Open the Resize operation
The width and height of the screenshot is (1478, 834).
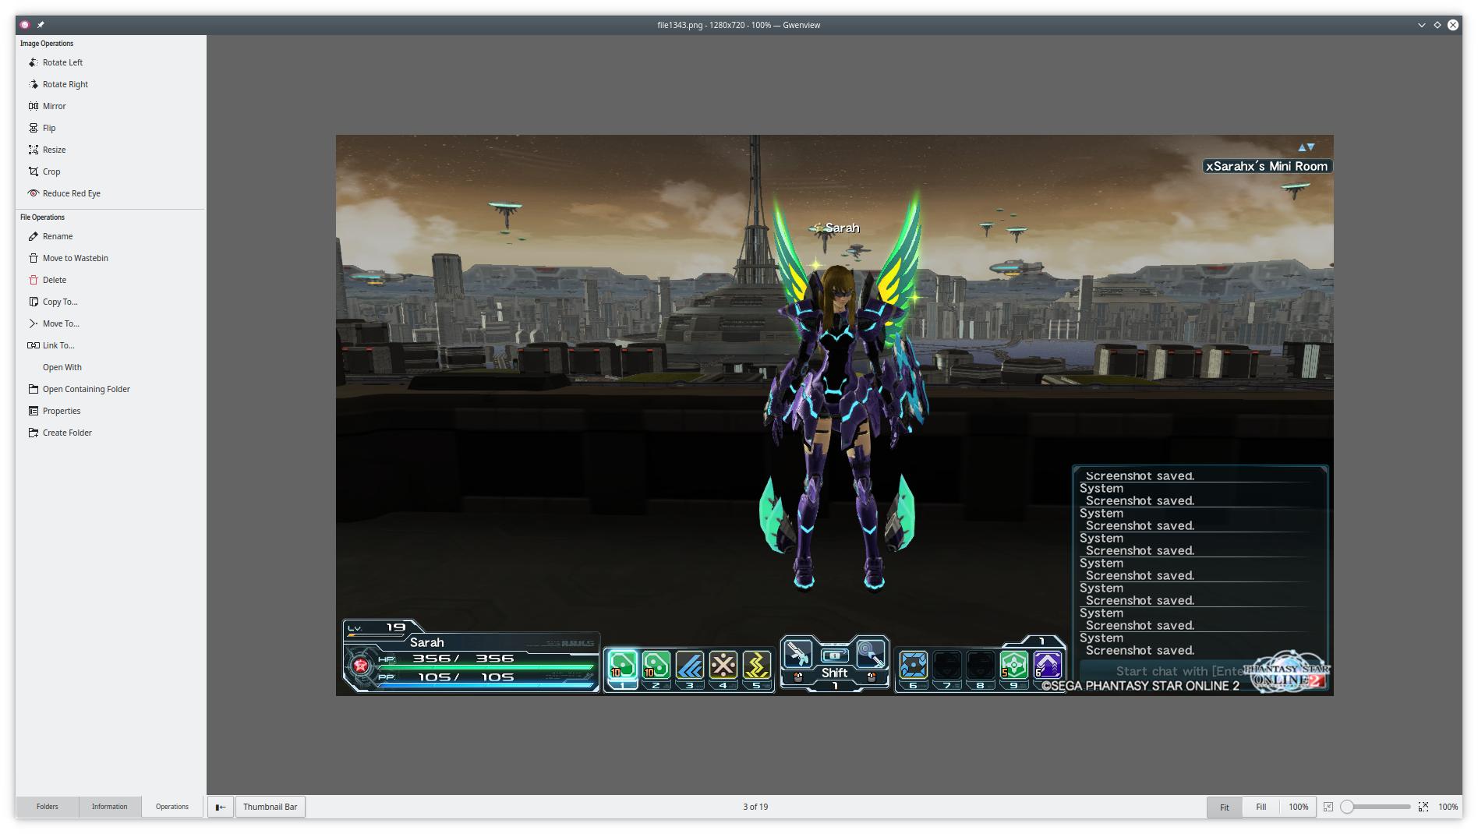[x=54, y=150]
